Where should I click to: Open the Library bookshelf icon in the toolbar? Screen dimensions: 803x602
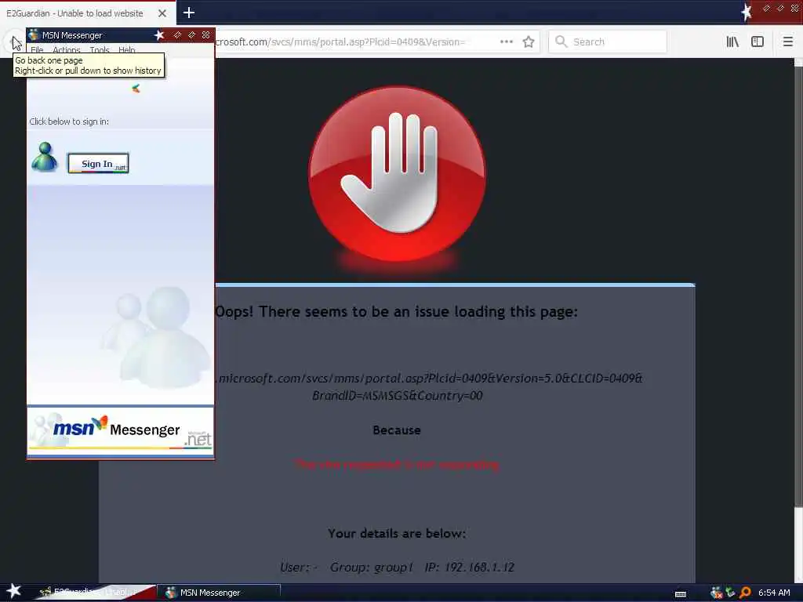click(x=732, y=42)
